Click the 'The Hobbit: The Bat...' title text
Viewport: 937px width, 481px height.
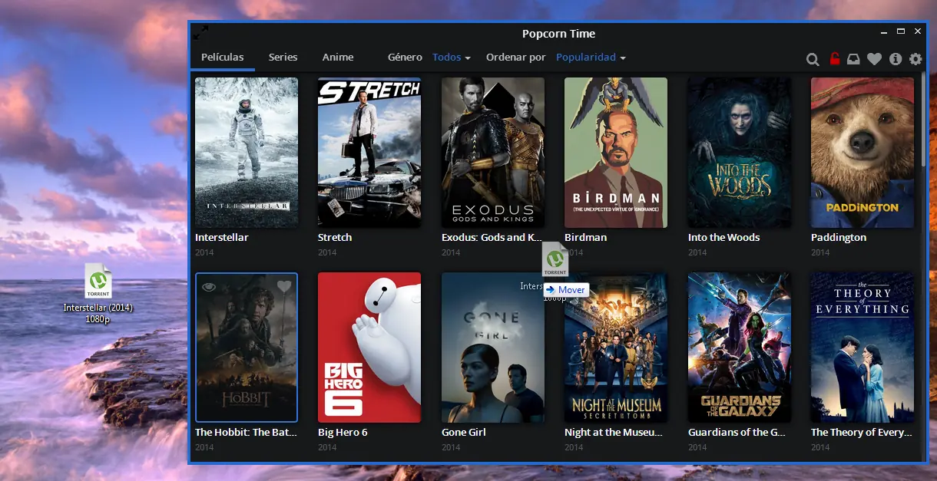(x=244, y=433)
